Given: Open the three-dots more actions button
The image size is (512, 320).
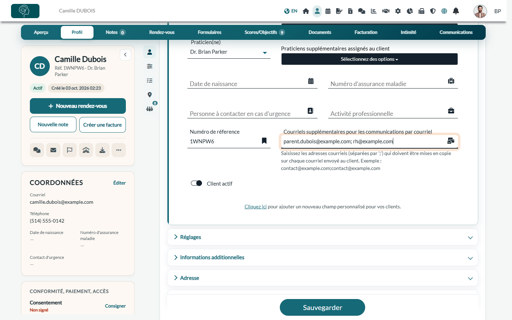Looking at the screenshot, I should coord(119,150).
